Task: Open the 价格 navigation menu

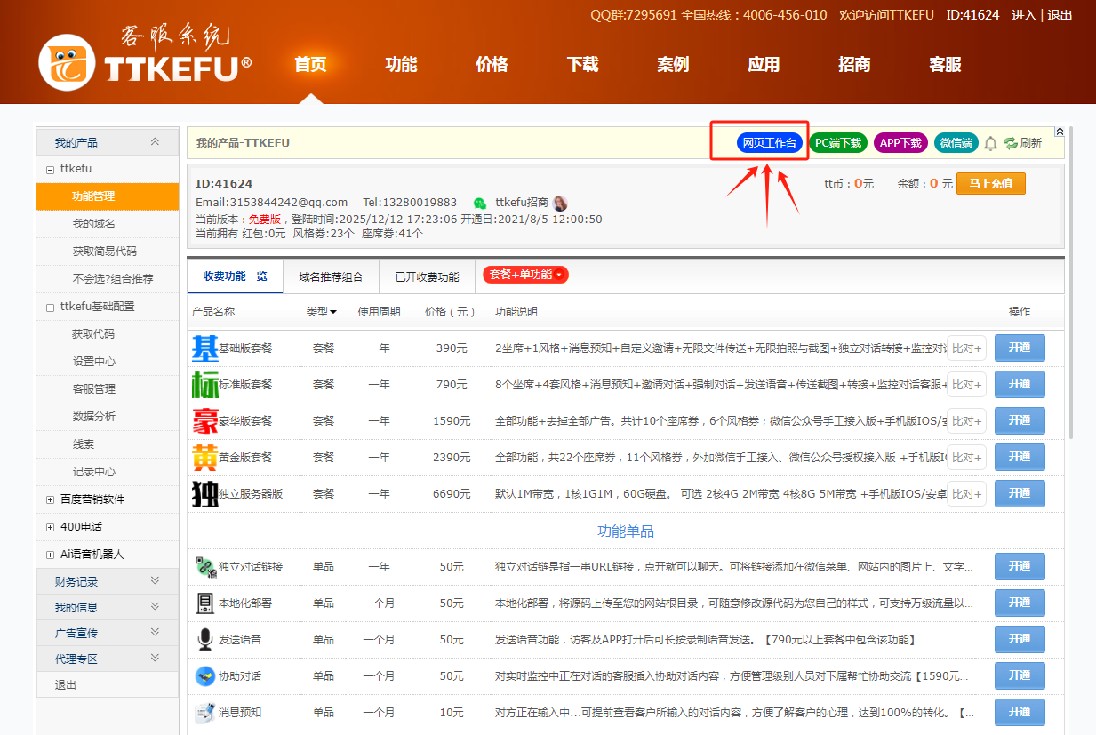Action: [x=492, y=65]
